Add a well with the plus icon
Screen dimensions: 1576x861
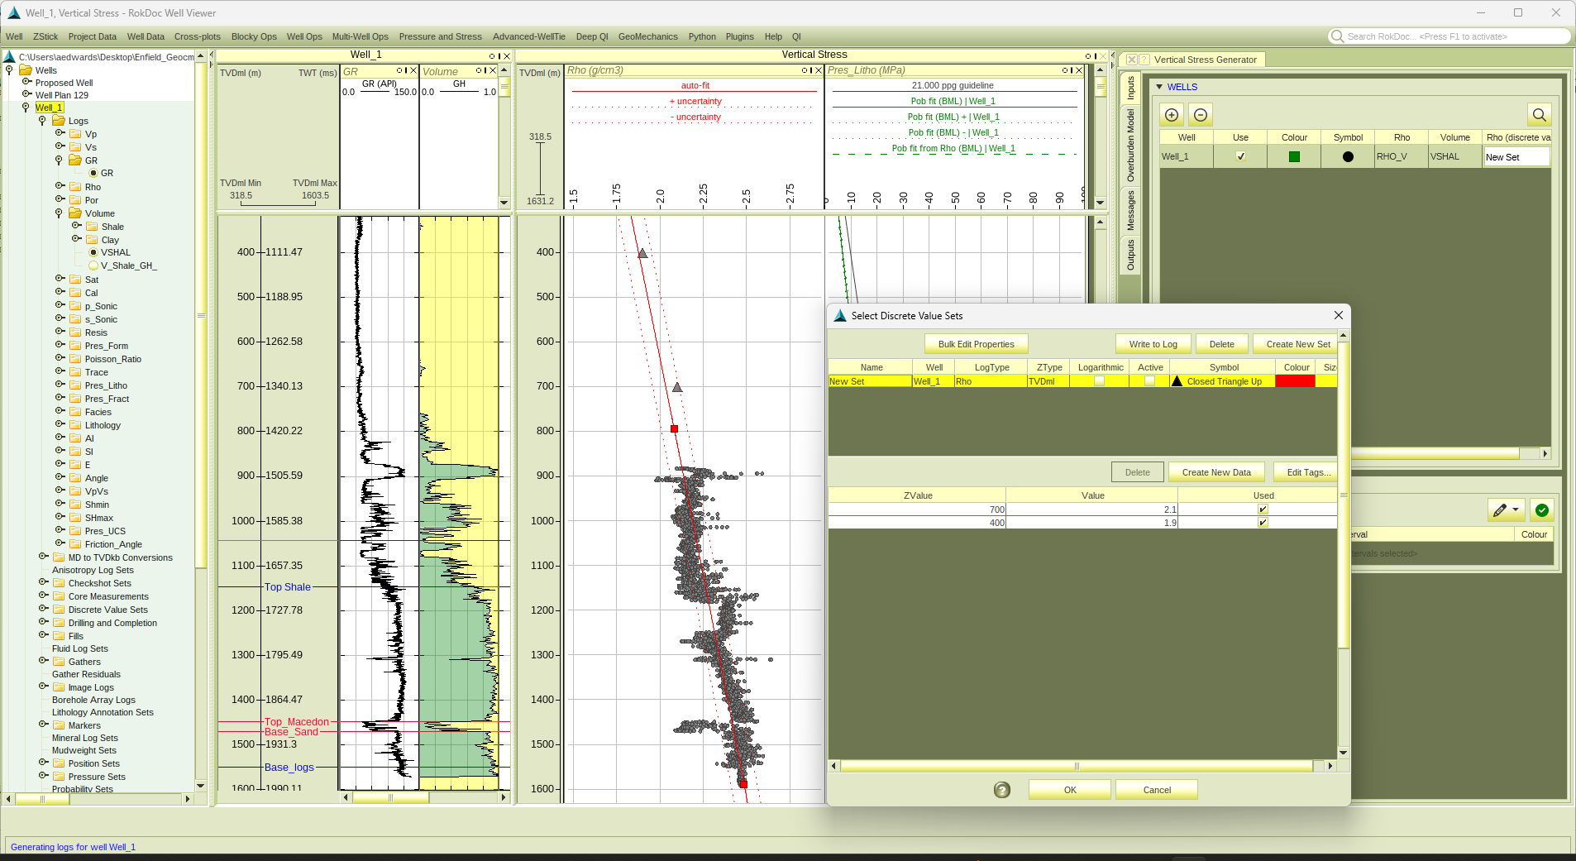(1172, 115)
